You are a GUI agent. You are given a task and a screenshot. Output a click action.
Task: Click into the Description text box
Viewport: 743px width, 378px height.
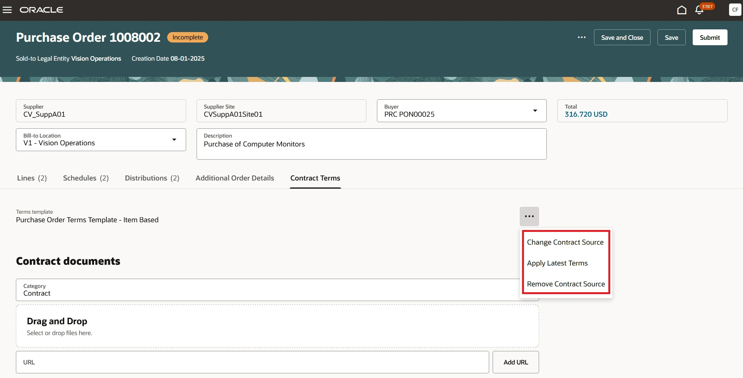tap(371, 144)
